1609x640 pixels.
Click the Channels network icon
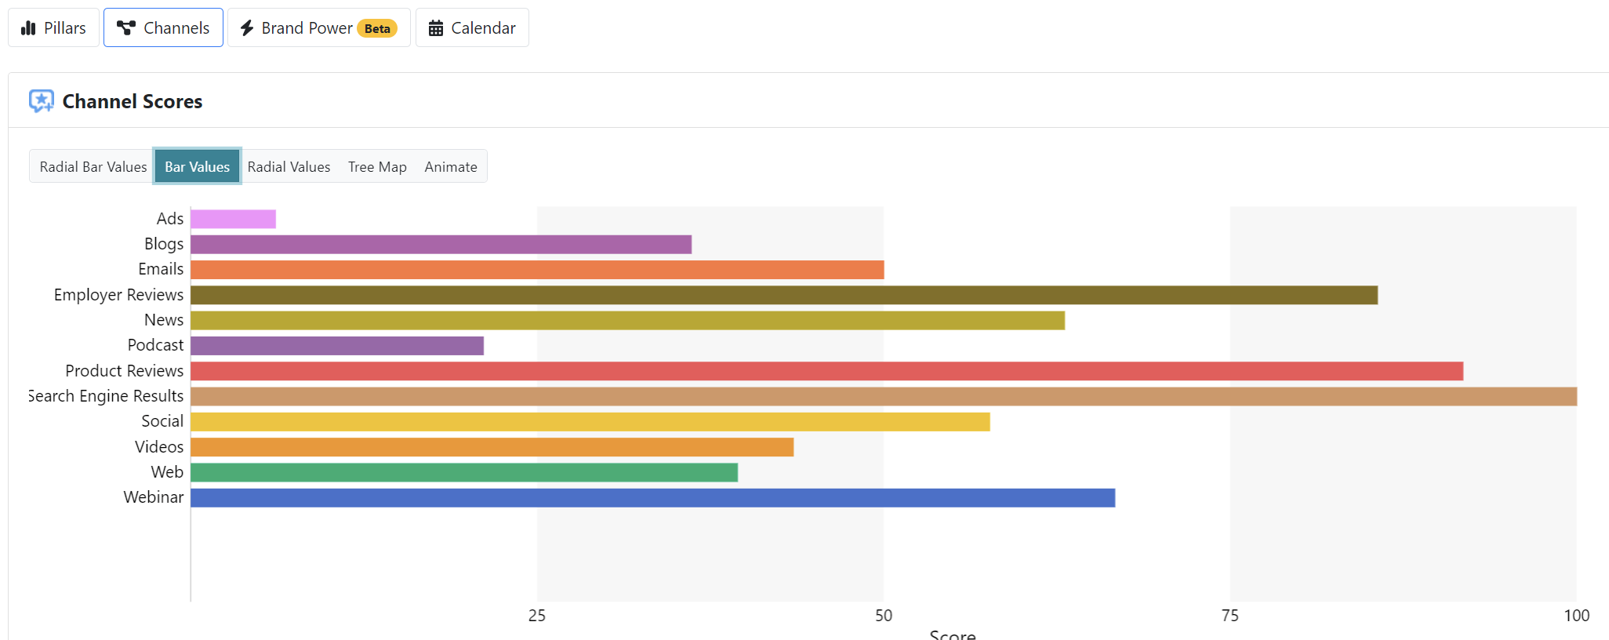click(x=125, y=28)
